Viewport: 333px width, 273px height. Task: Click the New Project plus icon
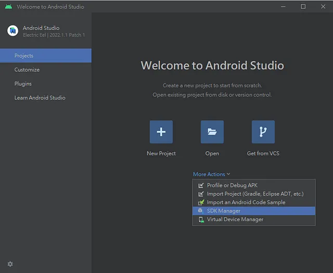click(x=161, y=132)
